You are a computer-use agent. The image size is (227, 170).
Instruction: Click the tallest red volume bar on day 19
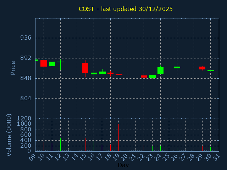(119, 138)
